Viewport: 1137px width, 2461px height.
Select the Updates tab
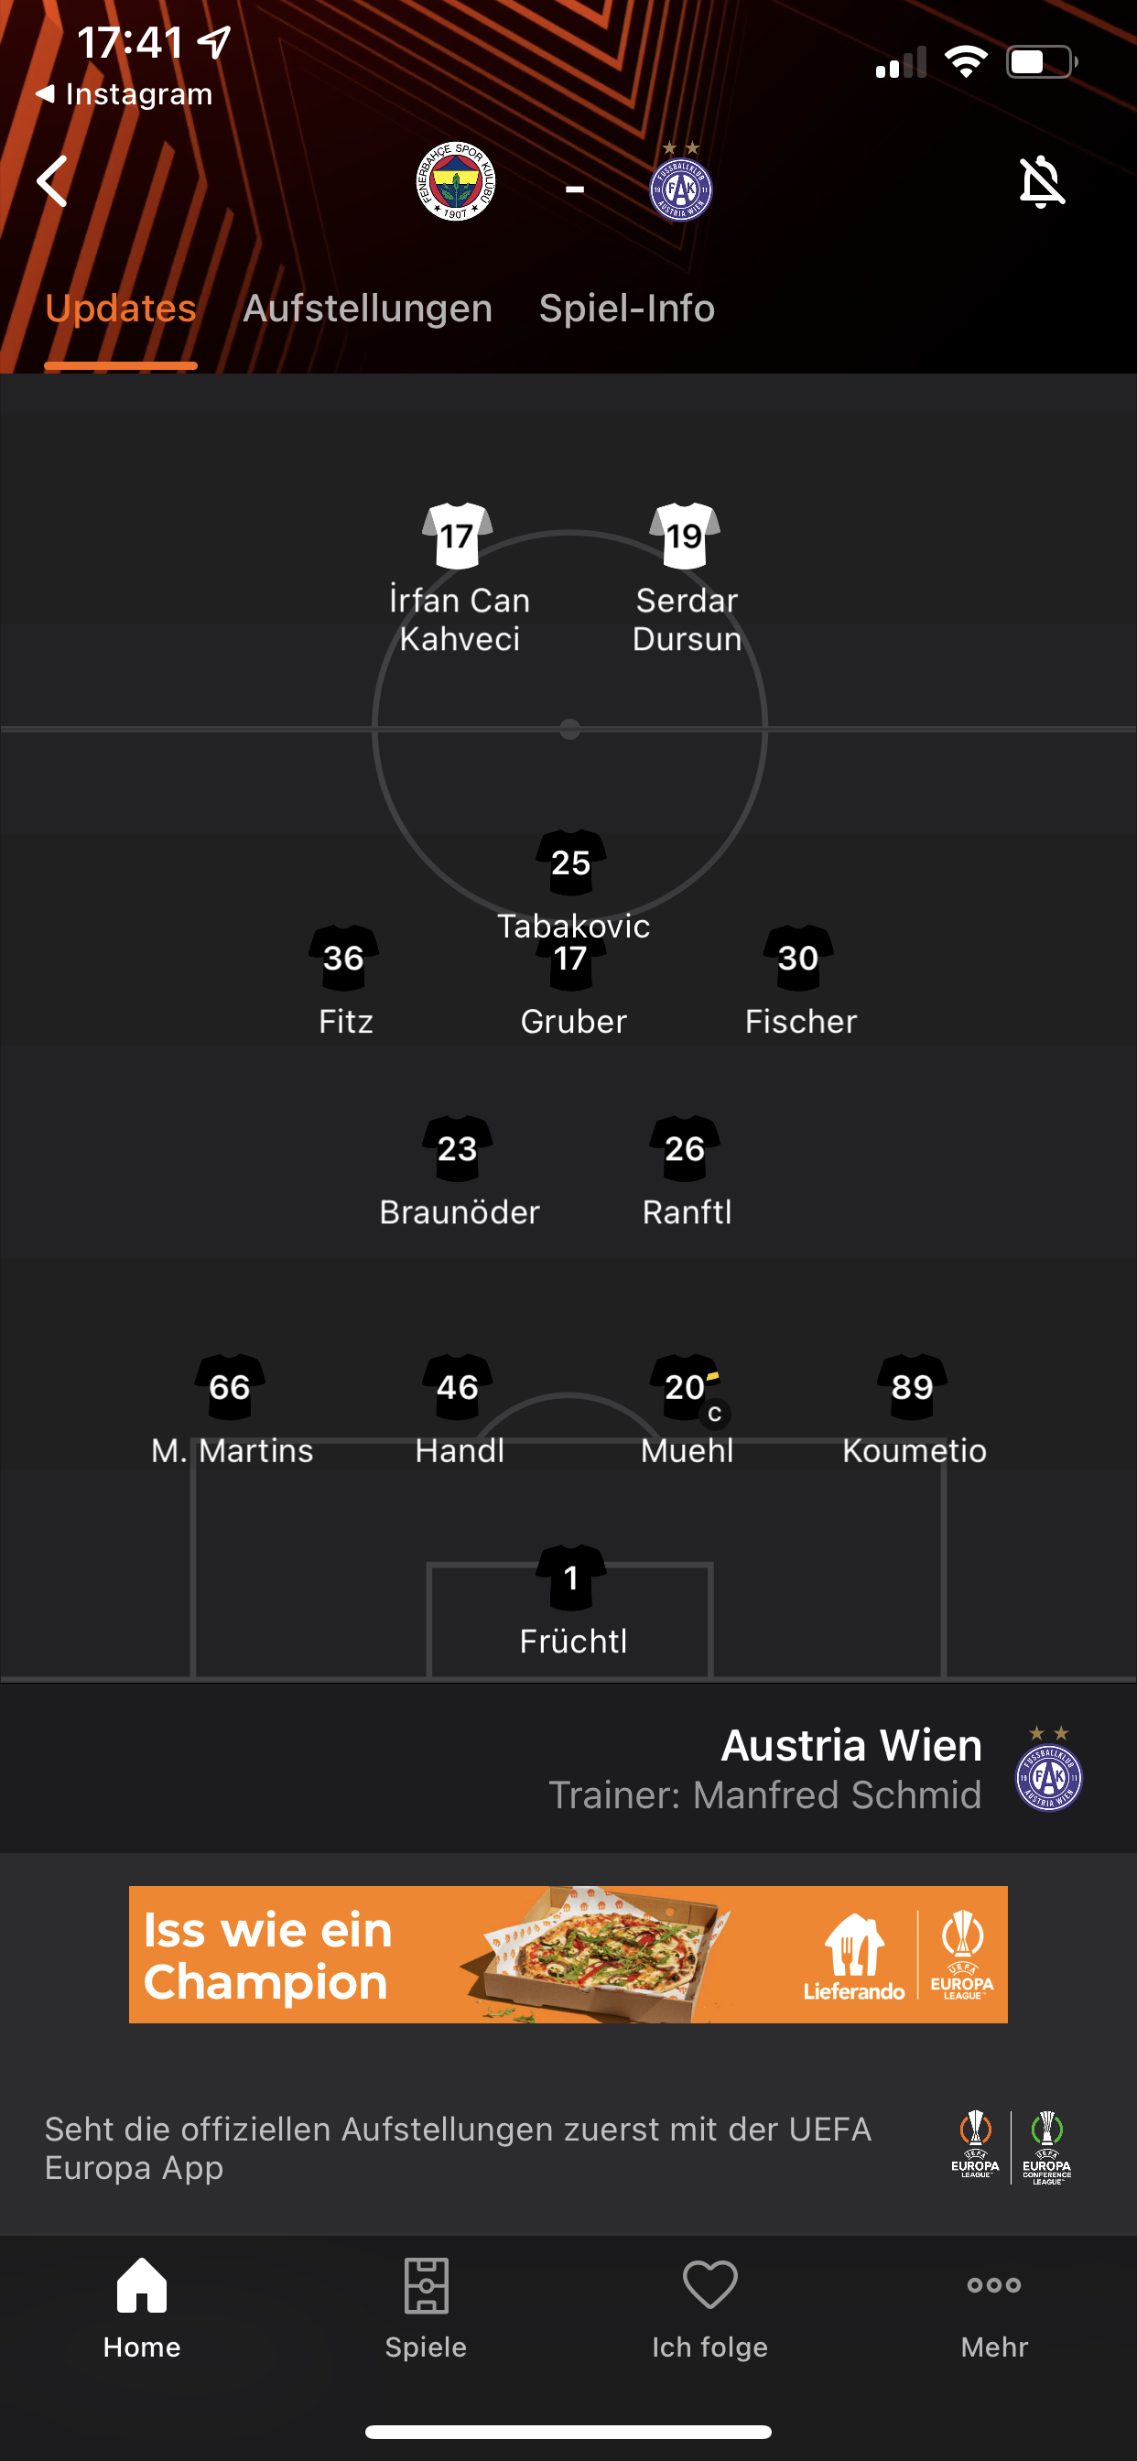(x=121, y=309)
